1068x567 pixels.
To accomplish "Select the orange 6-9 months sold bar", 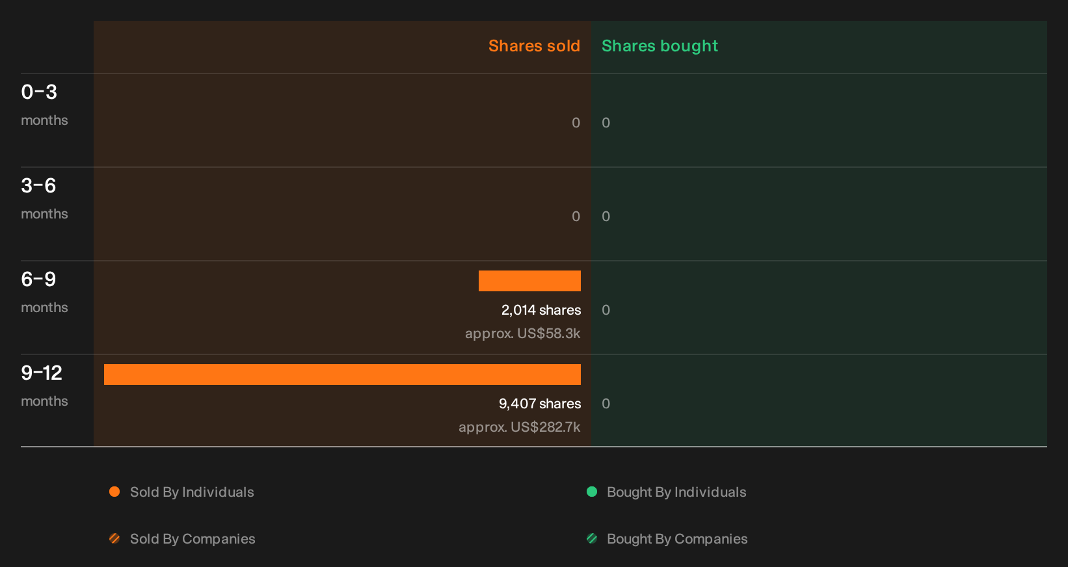I will pos(529,281).
